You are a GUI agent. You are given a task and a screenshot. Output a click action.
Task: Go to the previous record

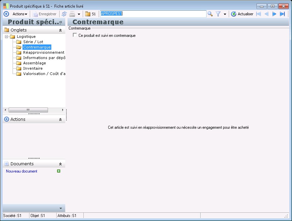tap(267, 14)
